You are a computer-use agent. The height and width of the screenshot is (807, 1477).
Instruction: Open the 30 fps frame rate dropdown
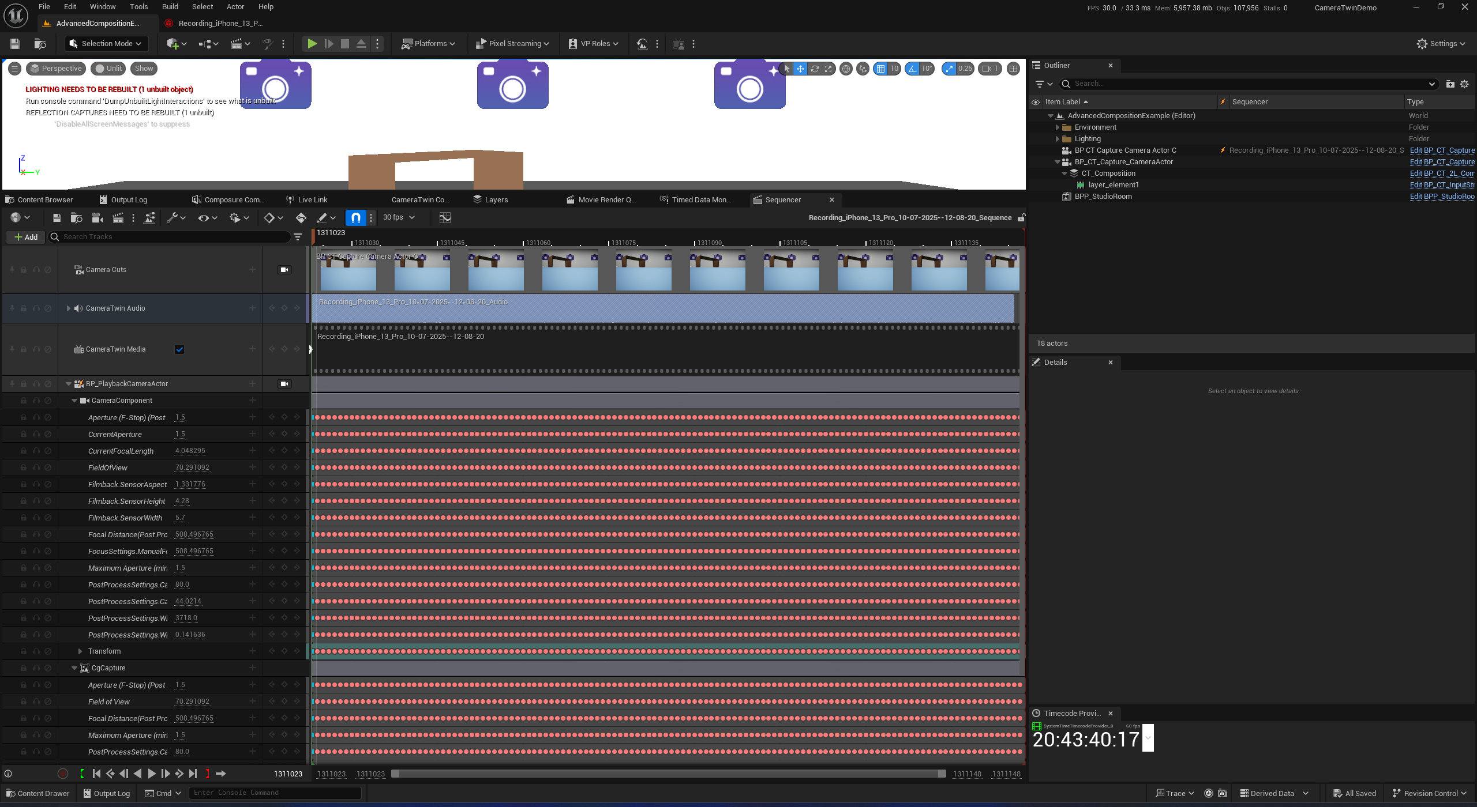click(x=399, y=217)
